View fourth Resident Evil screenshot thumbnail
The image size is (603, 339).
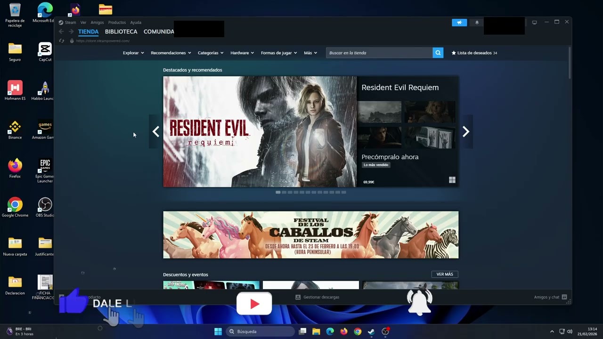pos(430,137)
